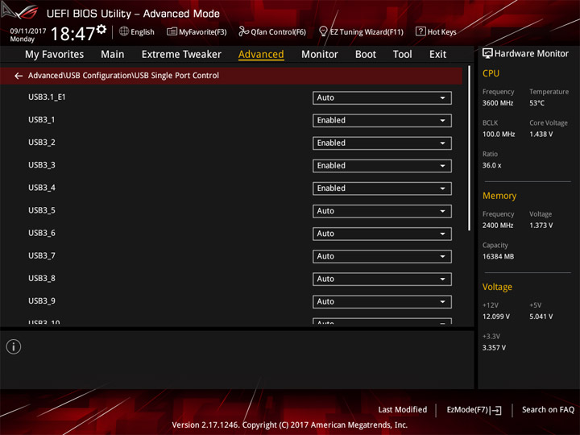
Task: Select the USB3_6 row label
Action: (x=42, y=233)
